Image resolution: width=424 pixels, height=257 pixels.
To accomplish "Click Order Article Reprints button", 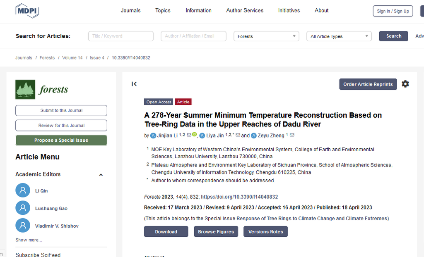I will tap(368, 84).
